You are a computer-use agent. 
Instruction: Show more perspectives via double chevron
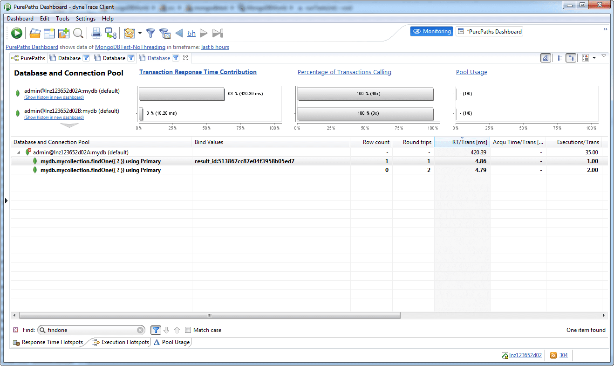pyautogui.click(x=606, y=29)
